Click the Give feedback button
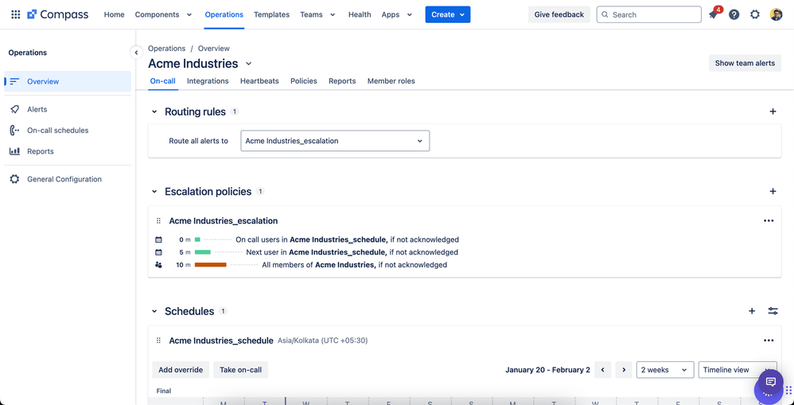This screenshot has height=405, width=794. (x=559, y=14)
